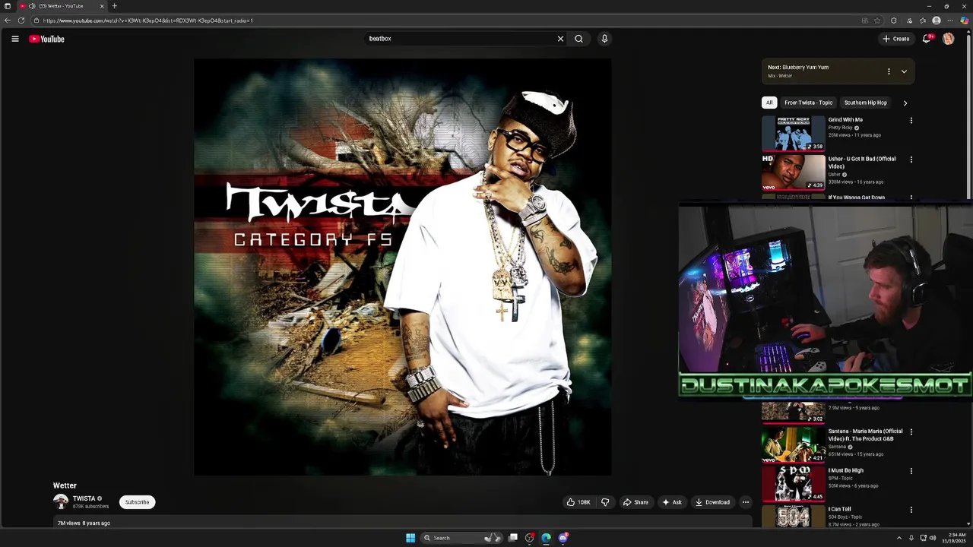Open options for Grind With Me

click(x=911, y=120)
